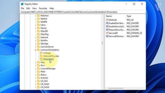Screen dimensions: 165x93
Task: Collapse the LanmanWorkstation key
Action: point(36,50)
